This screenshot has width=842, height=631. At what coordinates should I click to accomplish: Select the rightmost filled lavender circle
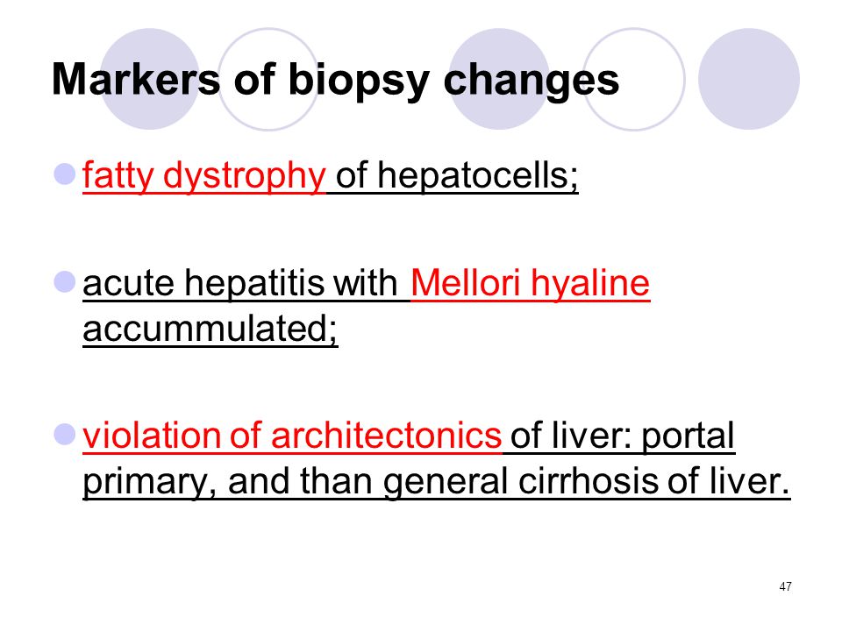(749, 79)
